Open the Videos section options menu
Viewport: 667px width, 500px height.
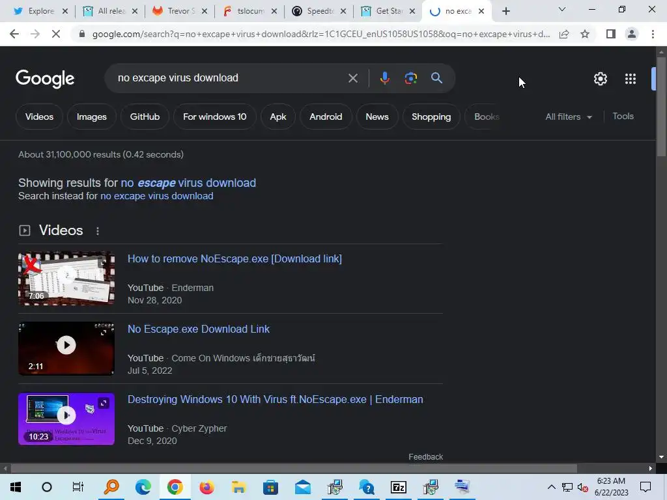[x=98, y=231]
